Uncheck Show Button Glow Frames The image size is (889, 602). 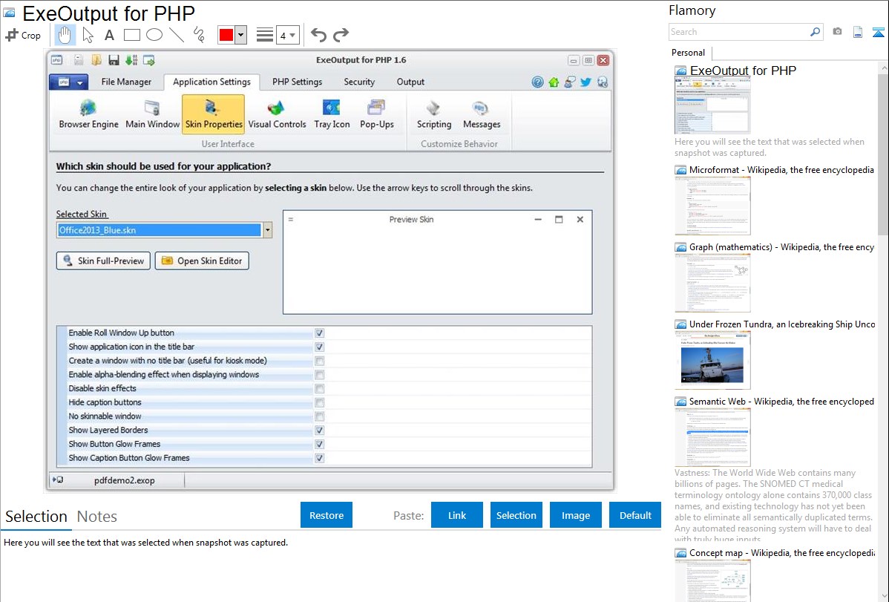pos(320,445)
